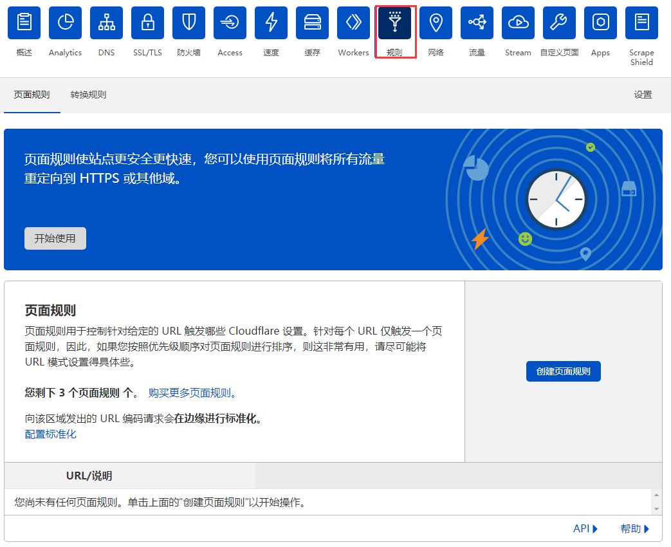Screen dimensions: 671x547
Task: Open the Scrape Shield document icon
Action: [641, 23]
